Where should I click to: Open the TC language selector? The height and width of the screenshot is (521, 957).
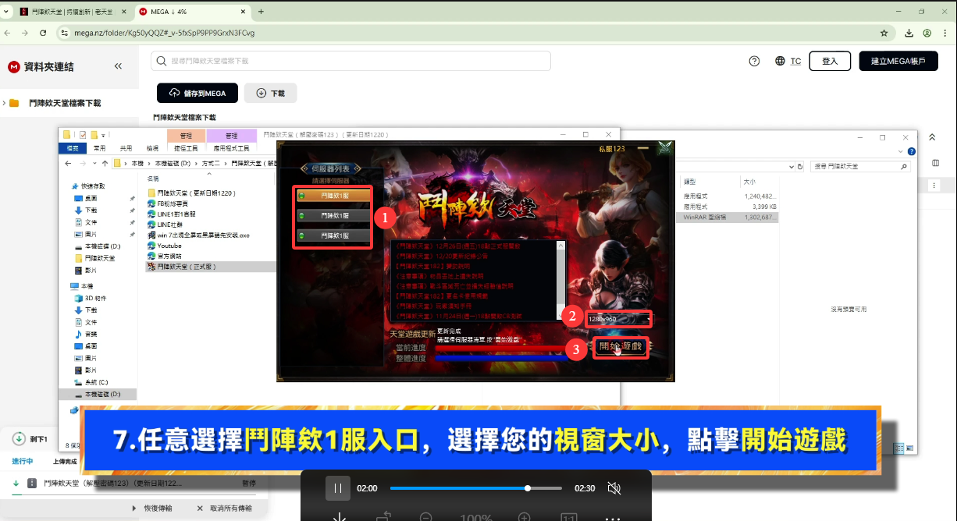788,61
